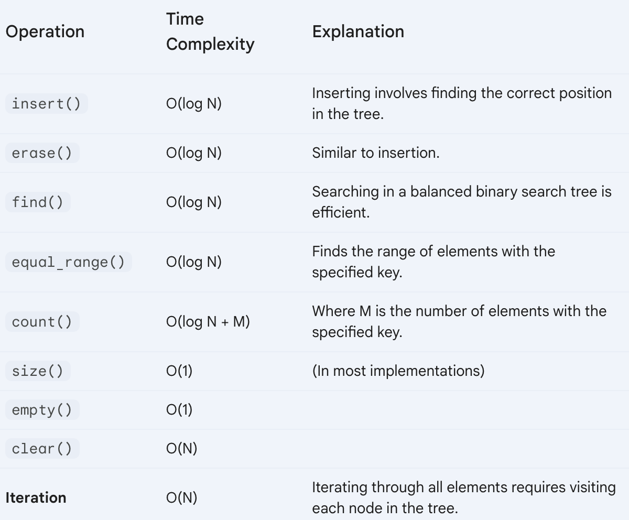Click the Time Complexity column header
Image resolution: width=629 pixels, height=520 pixels.
pyautogui.click(x=210, y=31)
